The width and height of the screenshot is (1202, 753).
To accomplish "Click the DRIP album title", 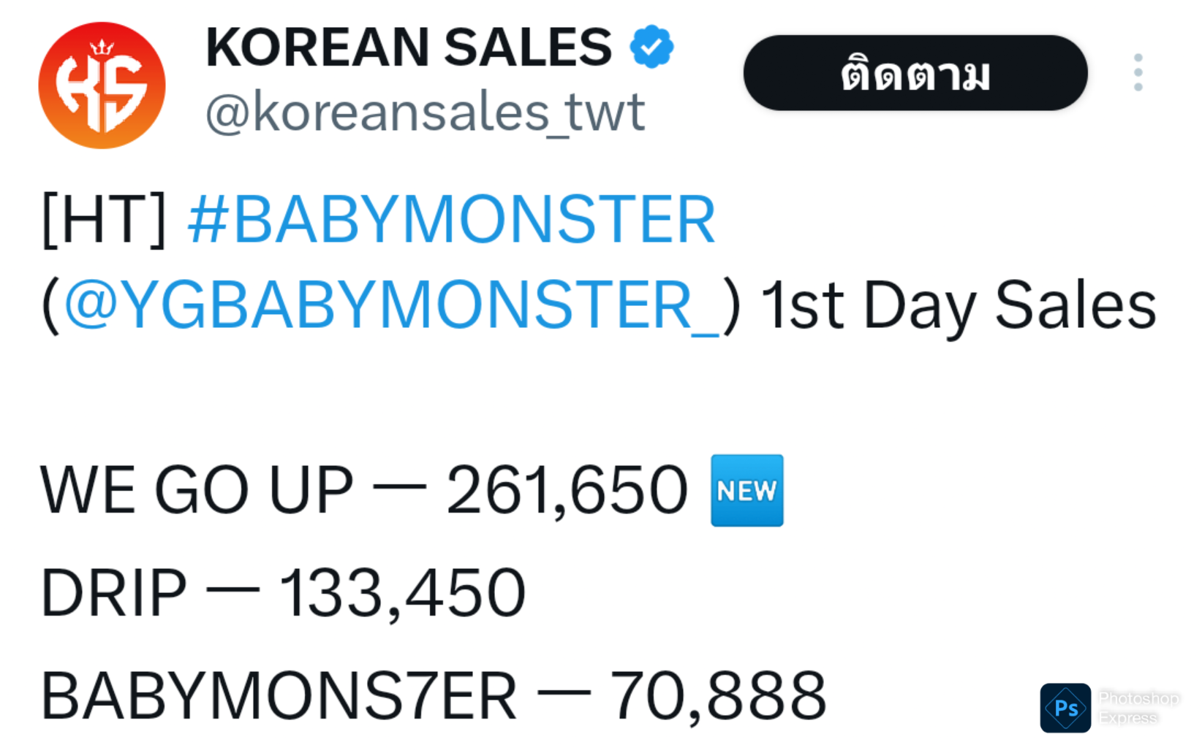I will pos(113,592).
